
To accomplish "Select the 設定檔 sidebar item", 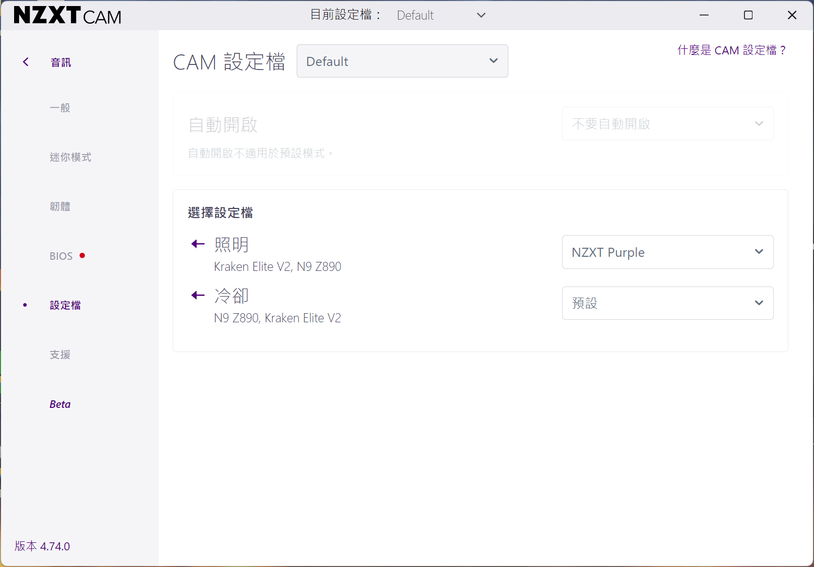I will coord(65,305).
